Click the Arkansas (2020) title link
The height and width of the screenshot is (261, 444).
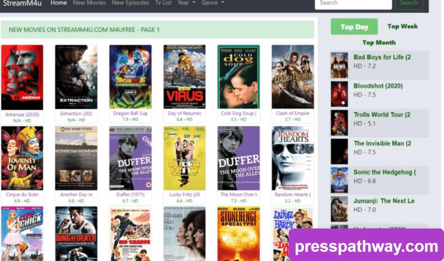point(22,114)
